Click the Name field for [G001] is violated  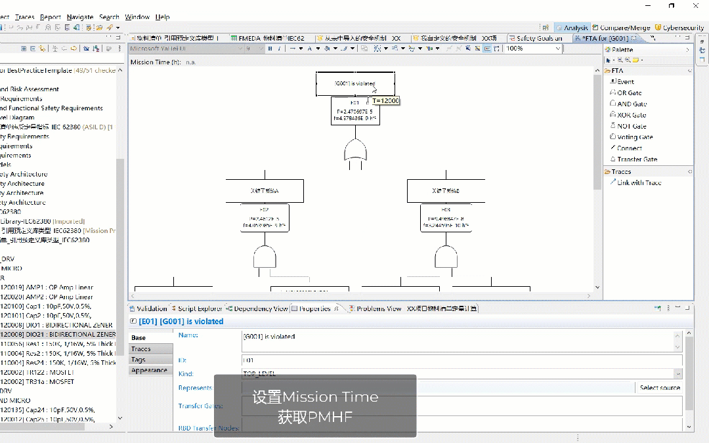pyautogui.click(x=458, y=341)
